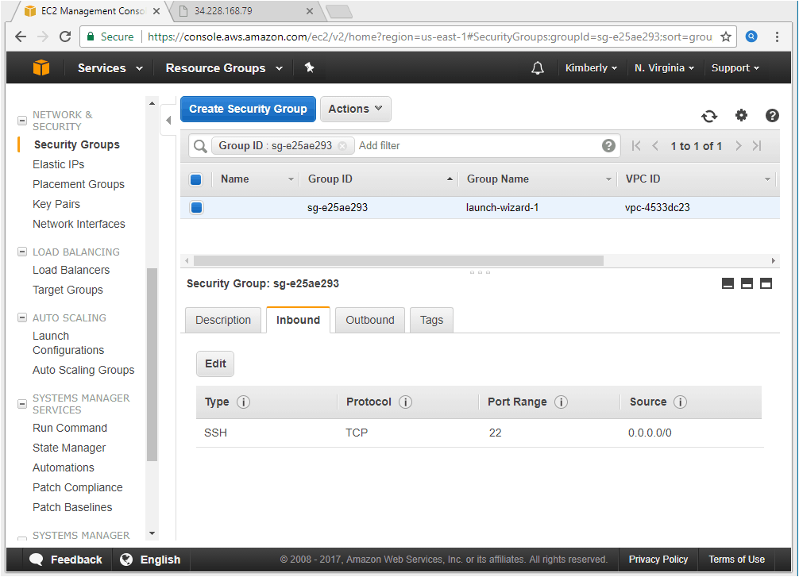Switch to the Tags tab

point(431,320)
